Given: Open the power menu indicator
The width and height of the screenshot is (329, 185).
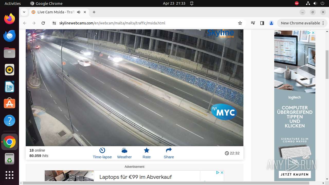Looking at the screenshot, I should 322,3.
